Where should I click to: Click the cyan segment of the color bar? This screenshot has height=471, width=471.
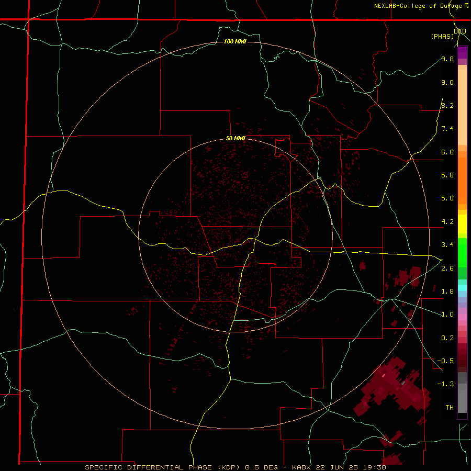[x=462, y=287]
